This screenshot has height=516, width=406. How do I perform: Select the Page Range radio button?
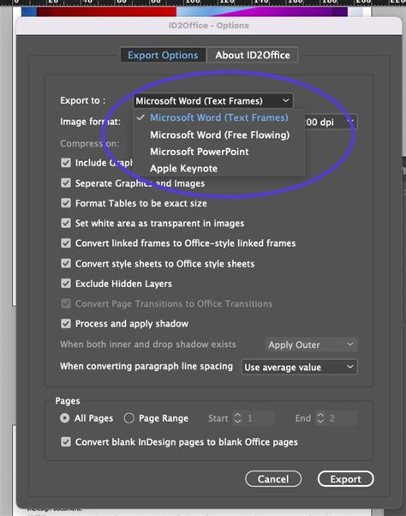click(128, 418)
